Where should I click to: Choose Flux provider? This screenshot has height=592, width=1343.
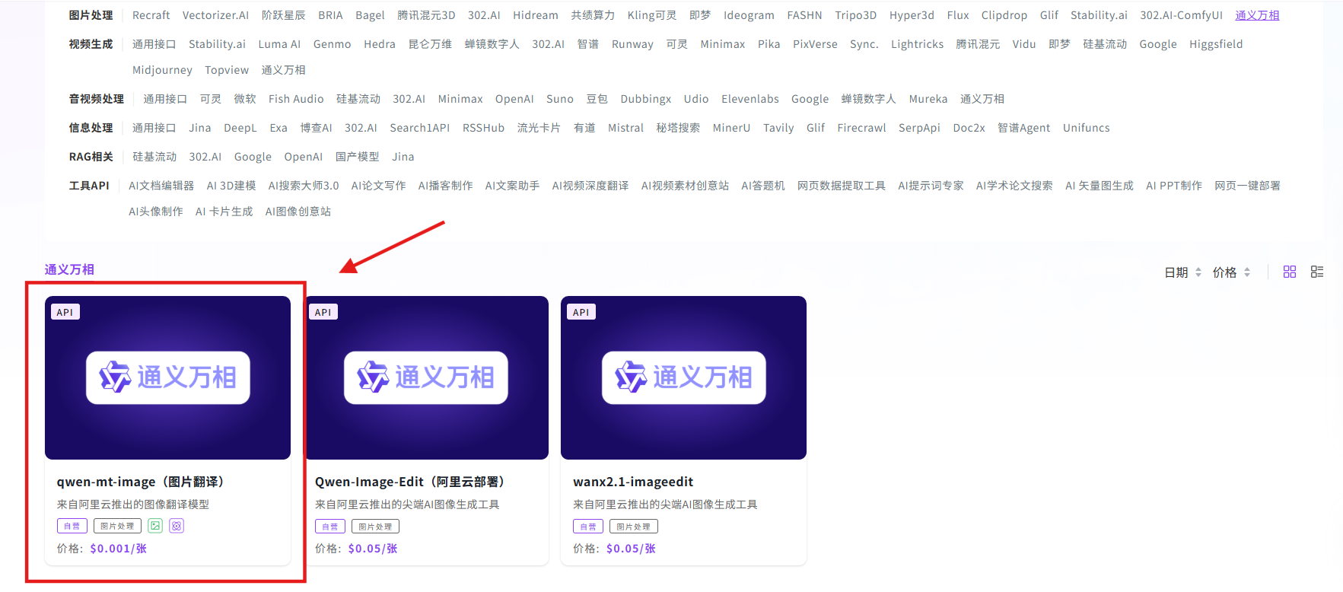958,15
